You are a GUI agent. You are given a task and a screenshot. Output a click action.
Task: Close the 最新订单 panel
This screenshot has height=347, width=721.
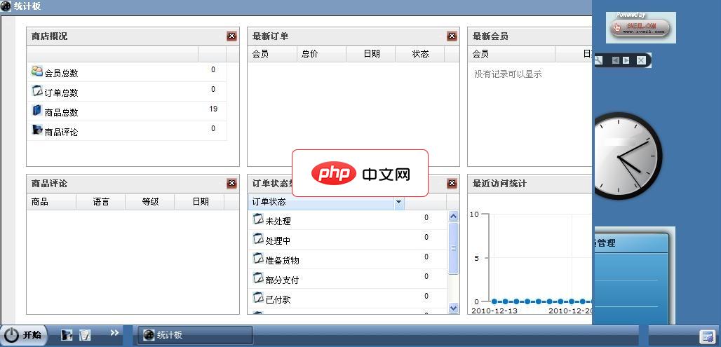(x=452, y=36)
